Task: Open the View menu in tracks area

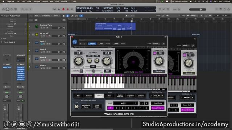Action: (57, 16)
